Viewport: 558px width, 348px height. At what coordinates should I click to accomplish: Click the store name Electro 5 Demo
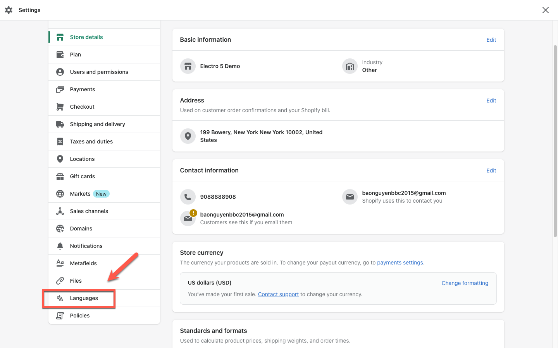point(220,66)
